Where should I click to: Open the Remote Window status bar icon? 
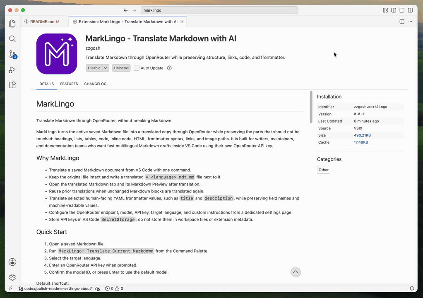click(x=10, y=288)
